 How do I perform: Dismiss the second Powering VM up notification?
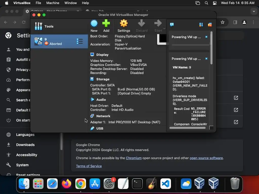click(x=206, y=59)
